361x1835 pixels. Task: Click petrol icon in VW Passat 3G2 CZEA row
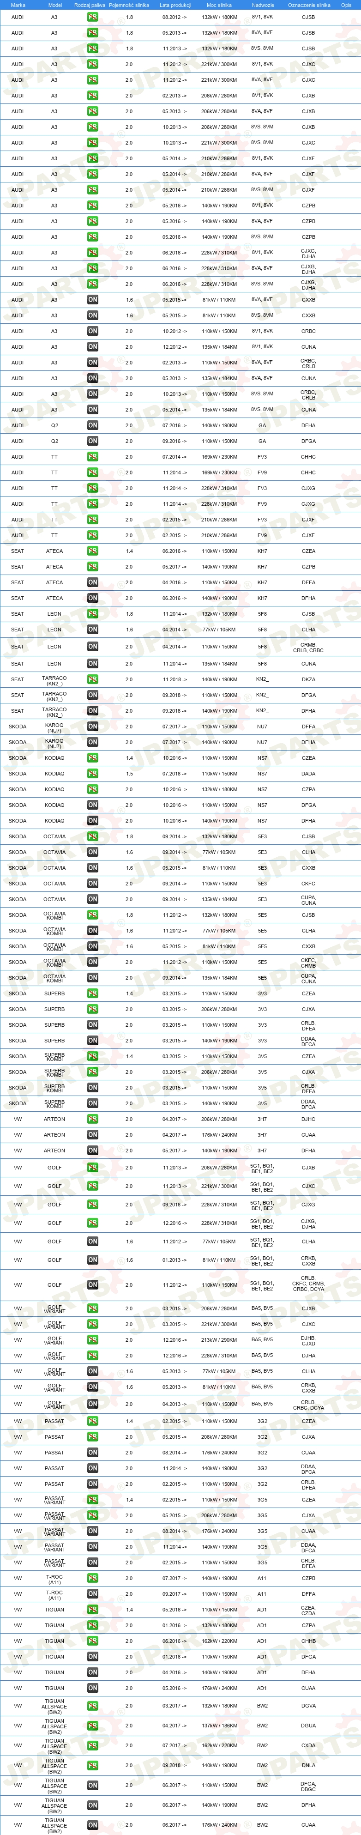(93, 1421)
